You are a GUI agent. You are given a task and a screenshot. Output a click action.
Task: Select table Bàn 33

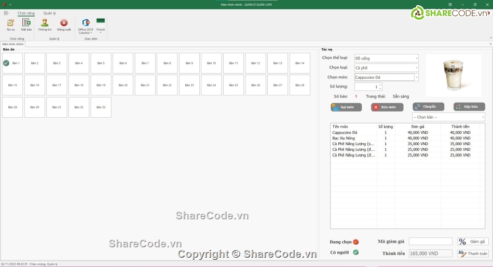pos(101,107)
